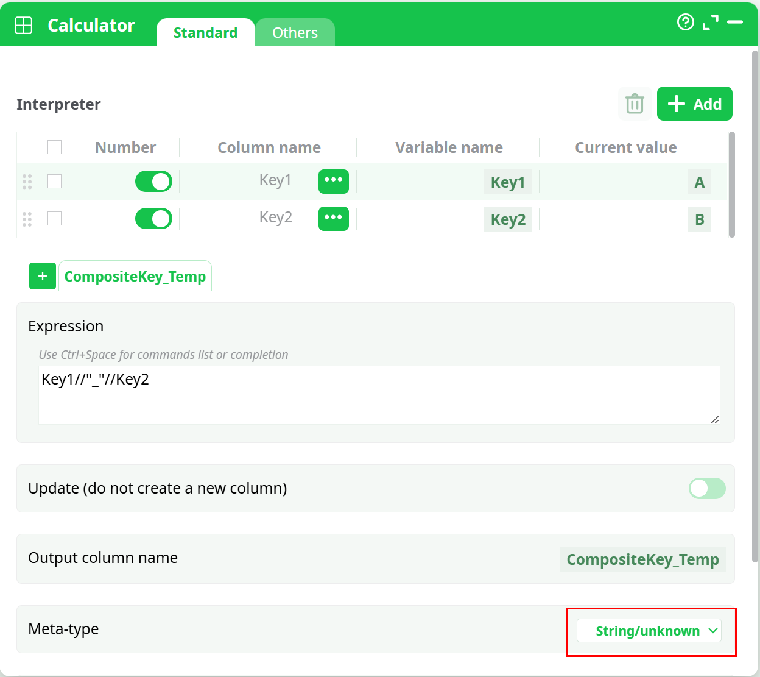Enable Update (do not create new column)
The width and height of the screenshot is (760, 677).
(x=706, y=488)
